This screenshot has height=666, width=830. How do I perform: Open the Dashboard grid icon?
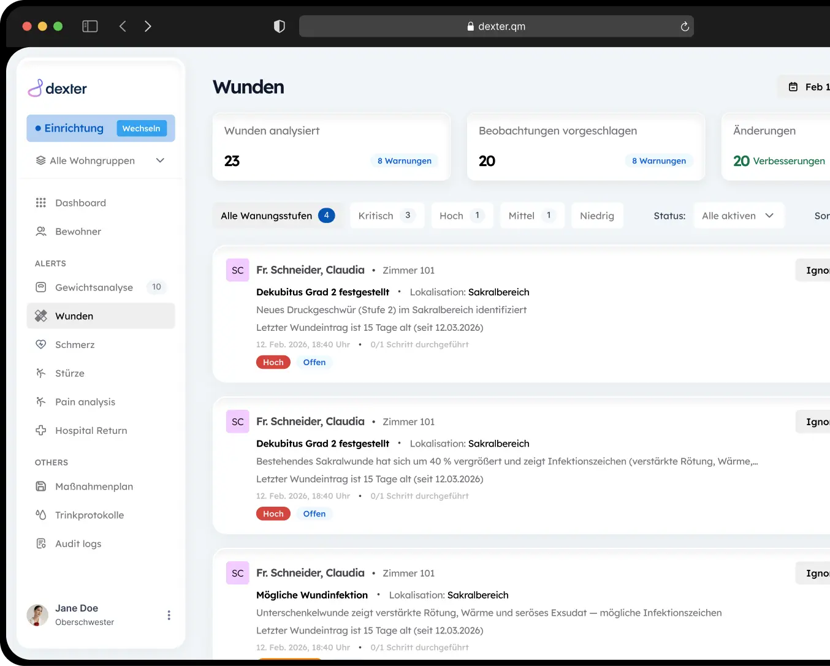click(x=41, y=203)
